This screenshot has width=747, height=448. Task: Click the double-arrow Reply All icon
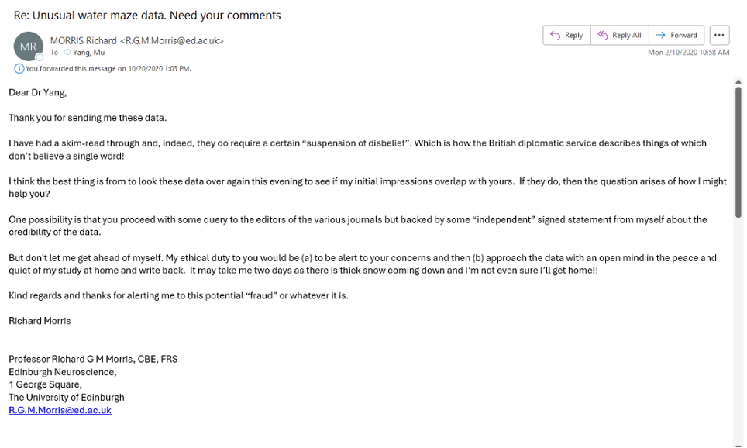pos(603,36)
